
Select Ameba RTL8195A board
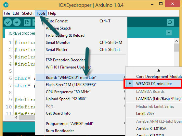coord(154,129)
